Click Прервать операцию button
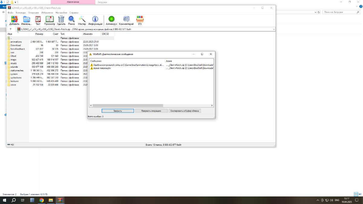Screen dimensions: 363x204 click(x=151, y=111)
